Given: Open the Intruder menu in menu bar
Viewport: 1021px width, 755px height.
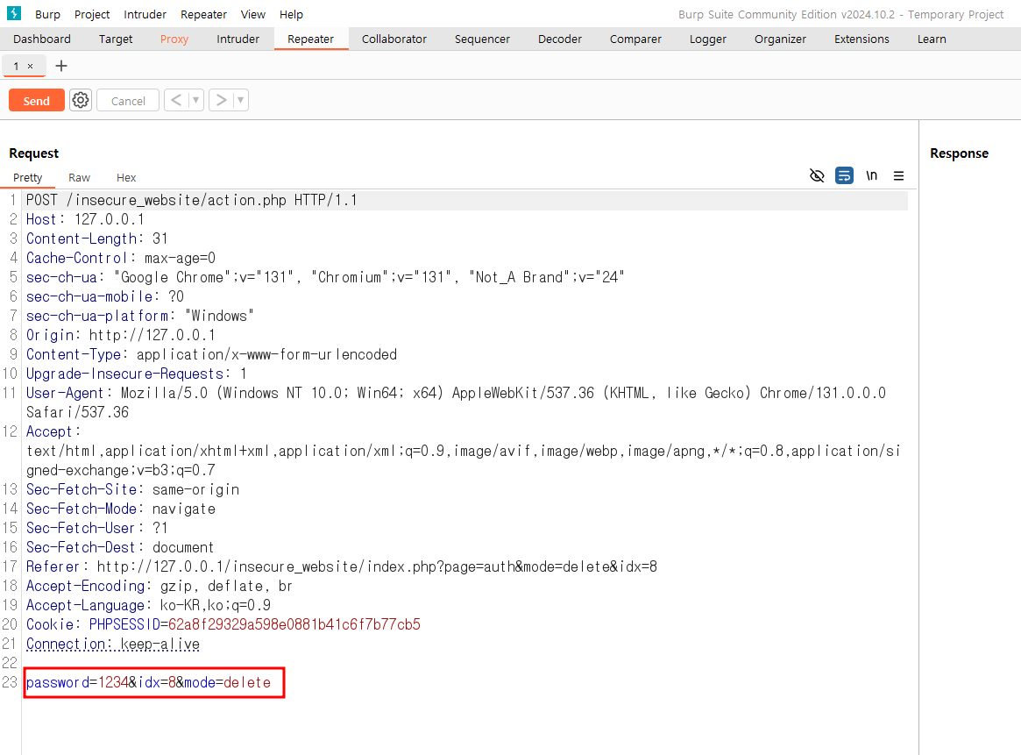Looking at the screenshot, I should pyautogui.click(x=145, y=14).
